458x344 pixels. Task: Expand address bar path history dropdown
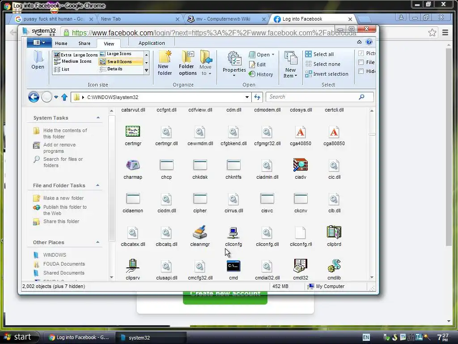tap(247, 97)
